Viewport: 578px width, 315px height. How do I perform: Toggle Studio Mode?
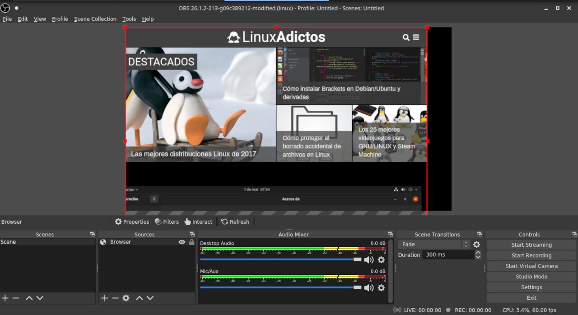point(531,277)
